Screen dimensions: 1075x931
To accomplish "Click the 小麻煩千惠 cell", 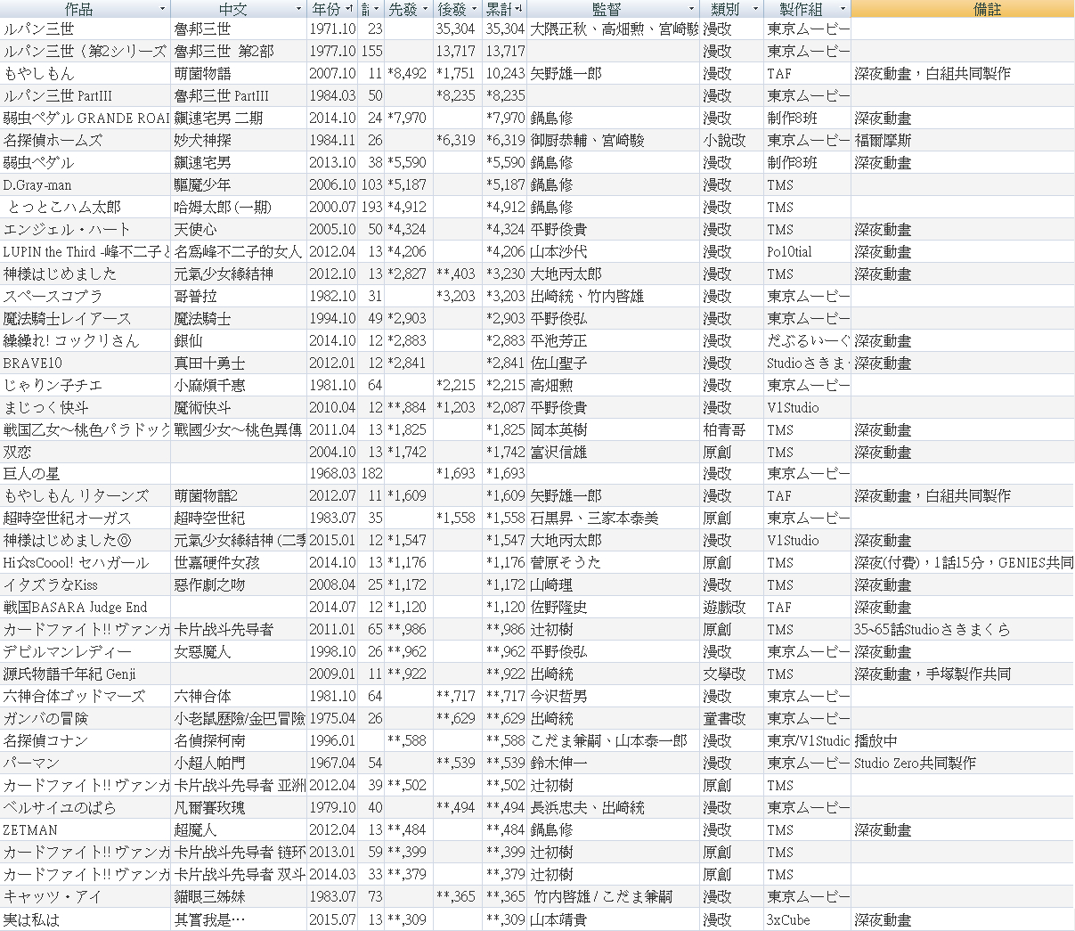I will (239, 385).
